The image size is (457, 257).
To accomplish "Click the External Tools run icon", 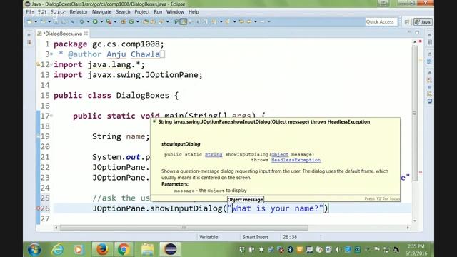I will point(109,21).
